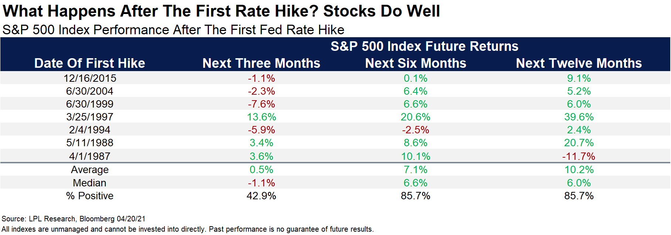
Task: Select the Average row label
Action: 90,169
